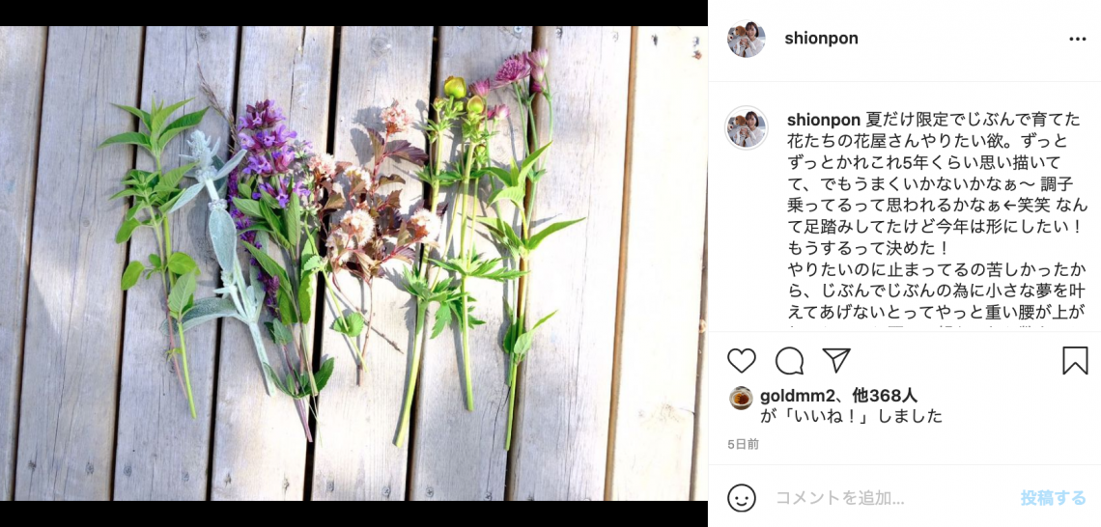Click shionpon profile avatar in header
Viewport: 1101px width, 527px height.
coord(746,39)
